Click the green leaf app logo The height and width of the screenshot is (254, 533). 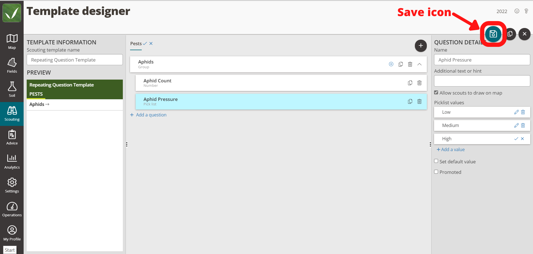coord(12,13)
